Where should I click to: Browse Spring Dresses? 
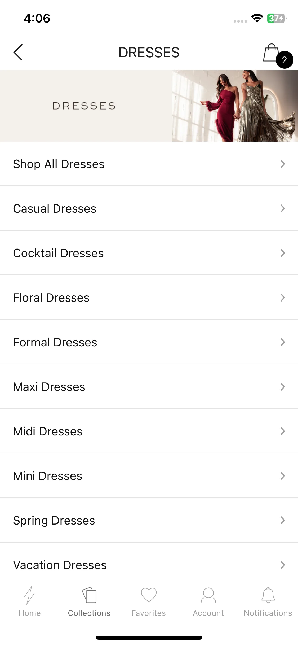tap(149, 520)
